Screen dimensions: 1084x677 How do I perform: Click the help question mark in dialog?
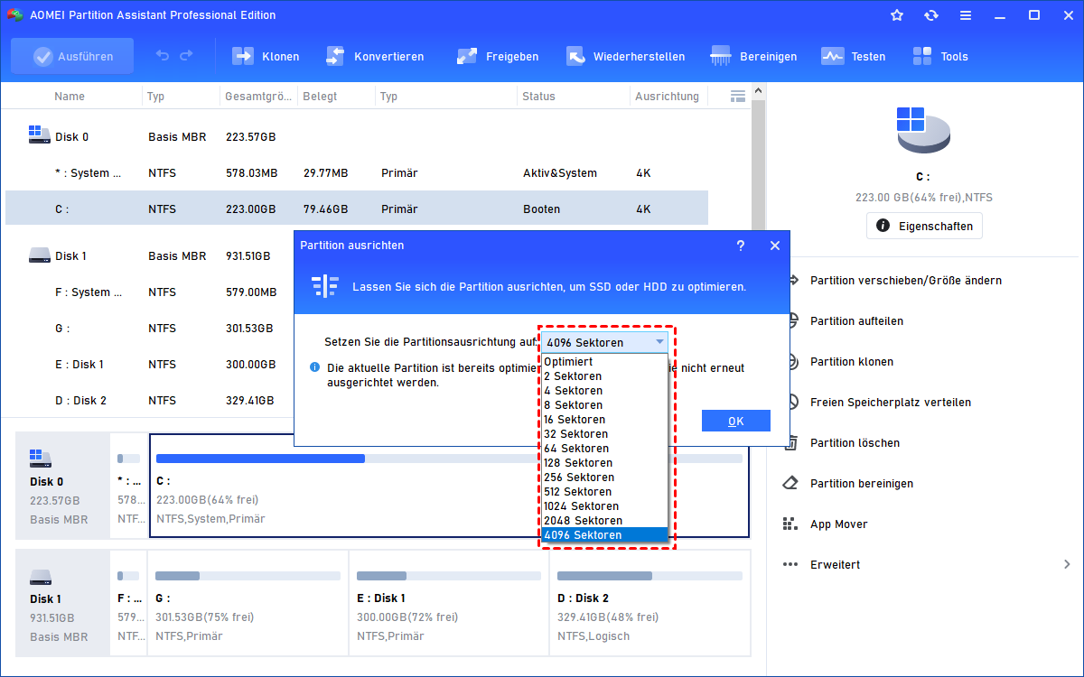click(x=741, y=246)
